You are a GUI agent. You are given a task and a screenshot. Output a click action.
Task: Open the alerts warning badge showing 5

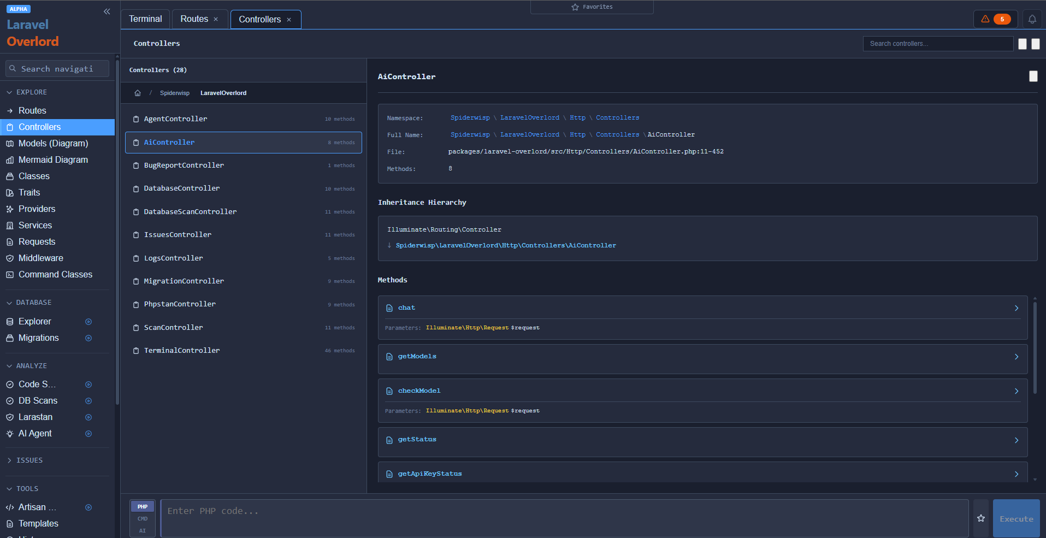pyautogui.click(x=995, y=19)
